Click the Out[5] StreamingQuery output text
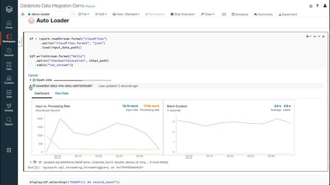Screen dimensions: 330x185 tap(86, 168)
